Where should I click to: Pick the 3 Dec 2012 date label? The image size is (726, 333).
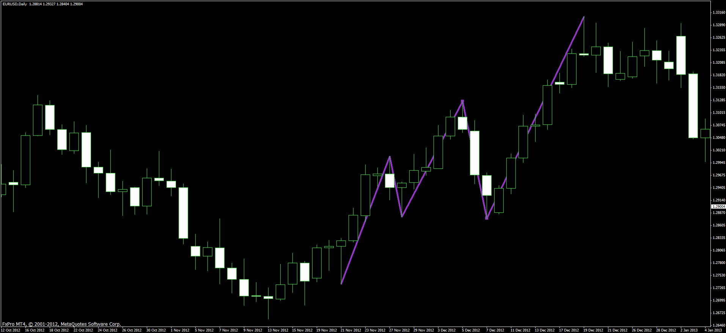point(447,330)
